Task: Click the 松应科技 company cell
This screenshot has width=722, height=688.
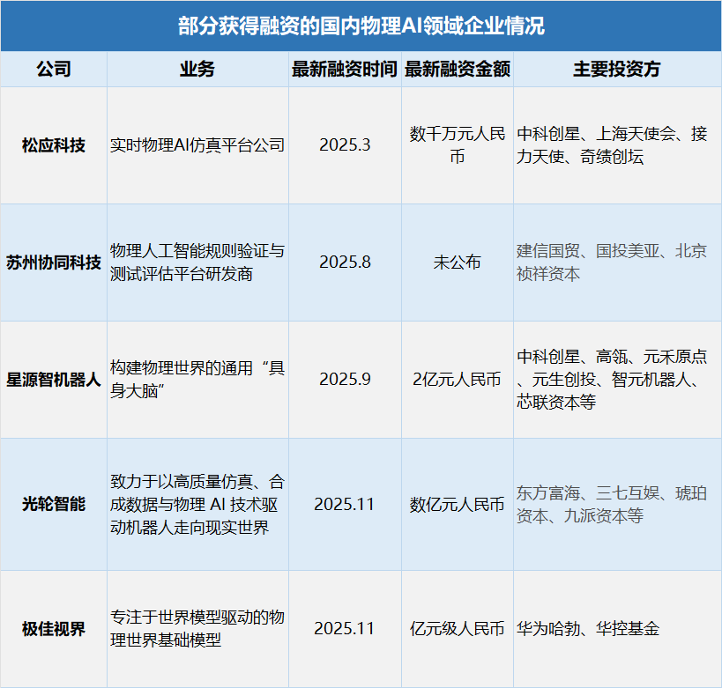Action: [54, 145]
